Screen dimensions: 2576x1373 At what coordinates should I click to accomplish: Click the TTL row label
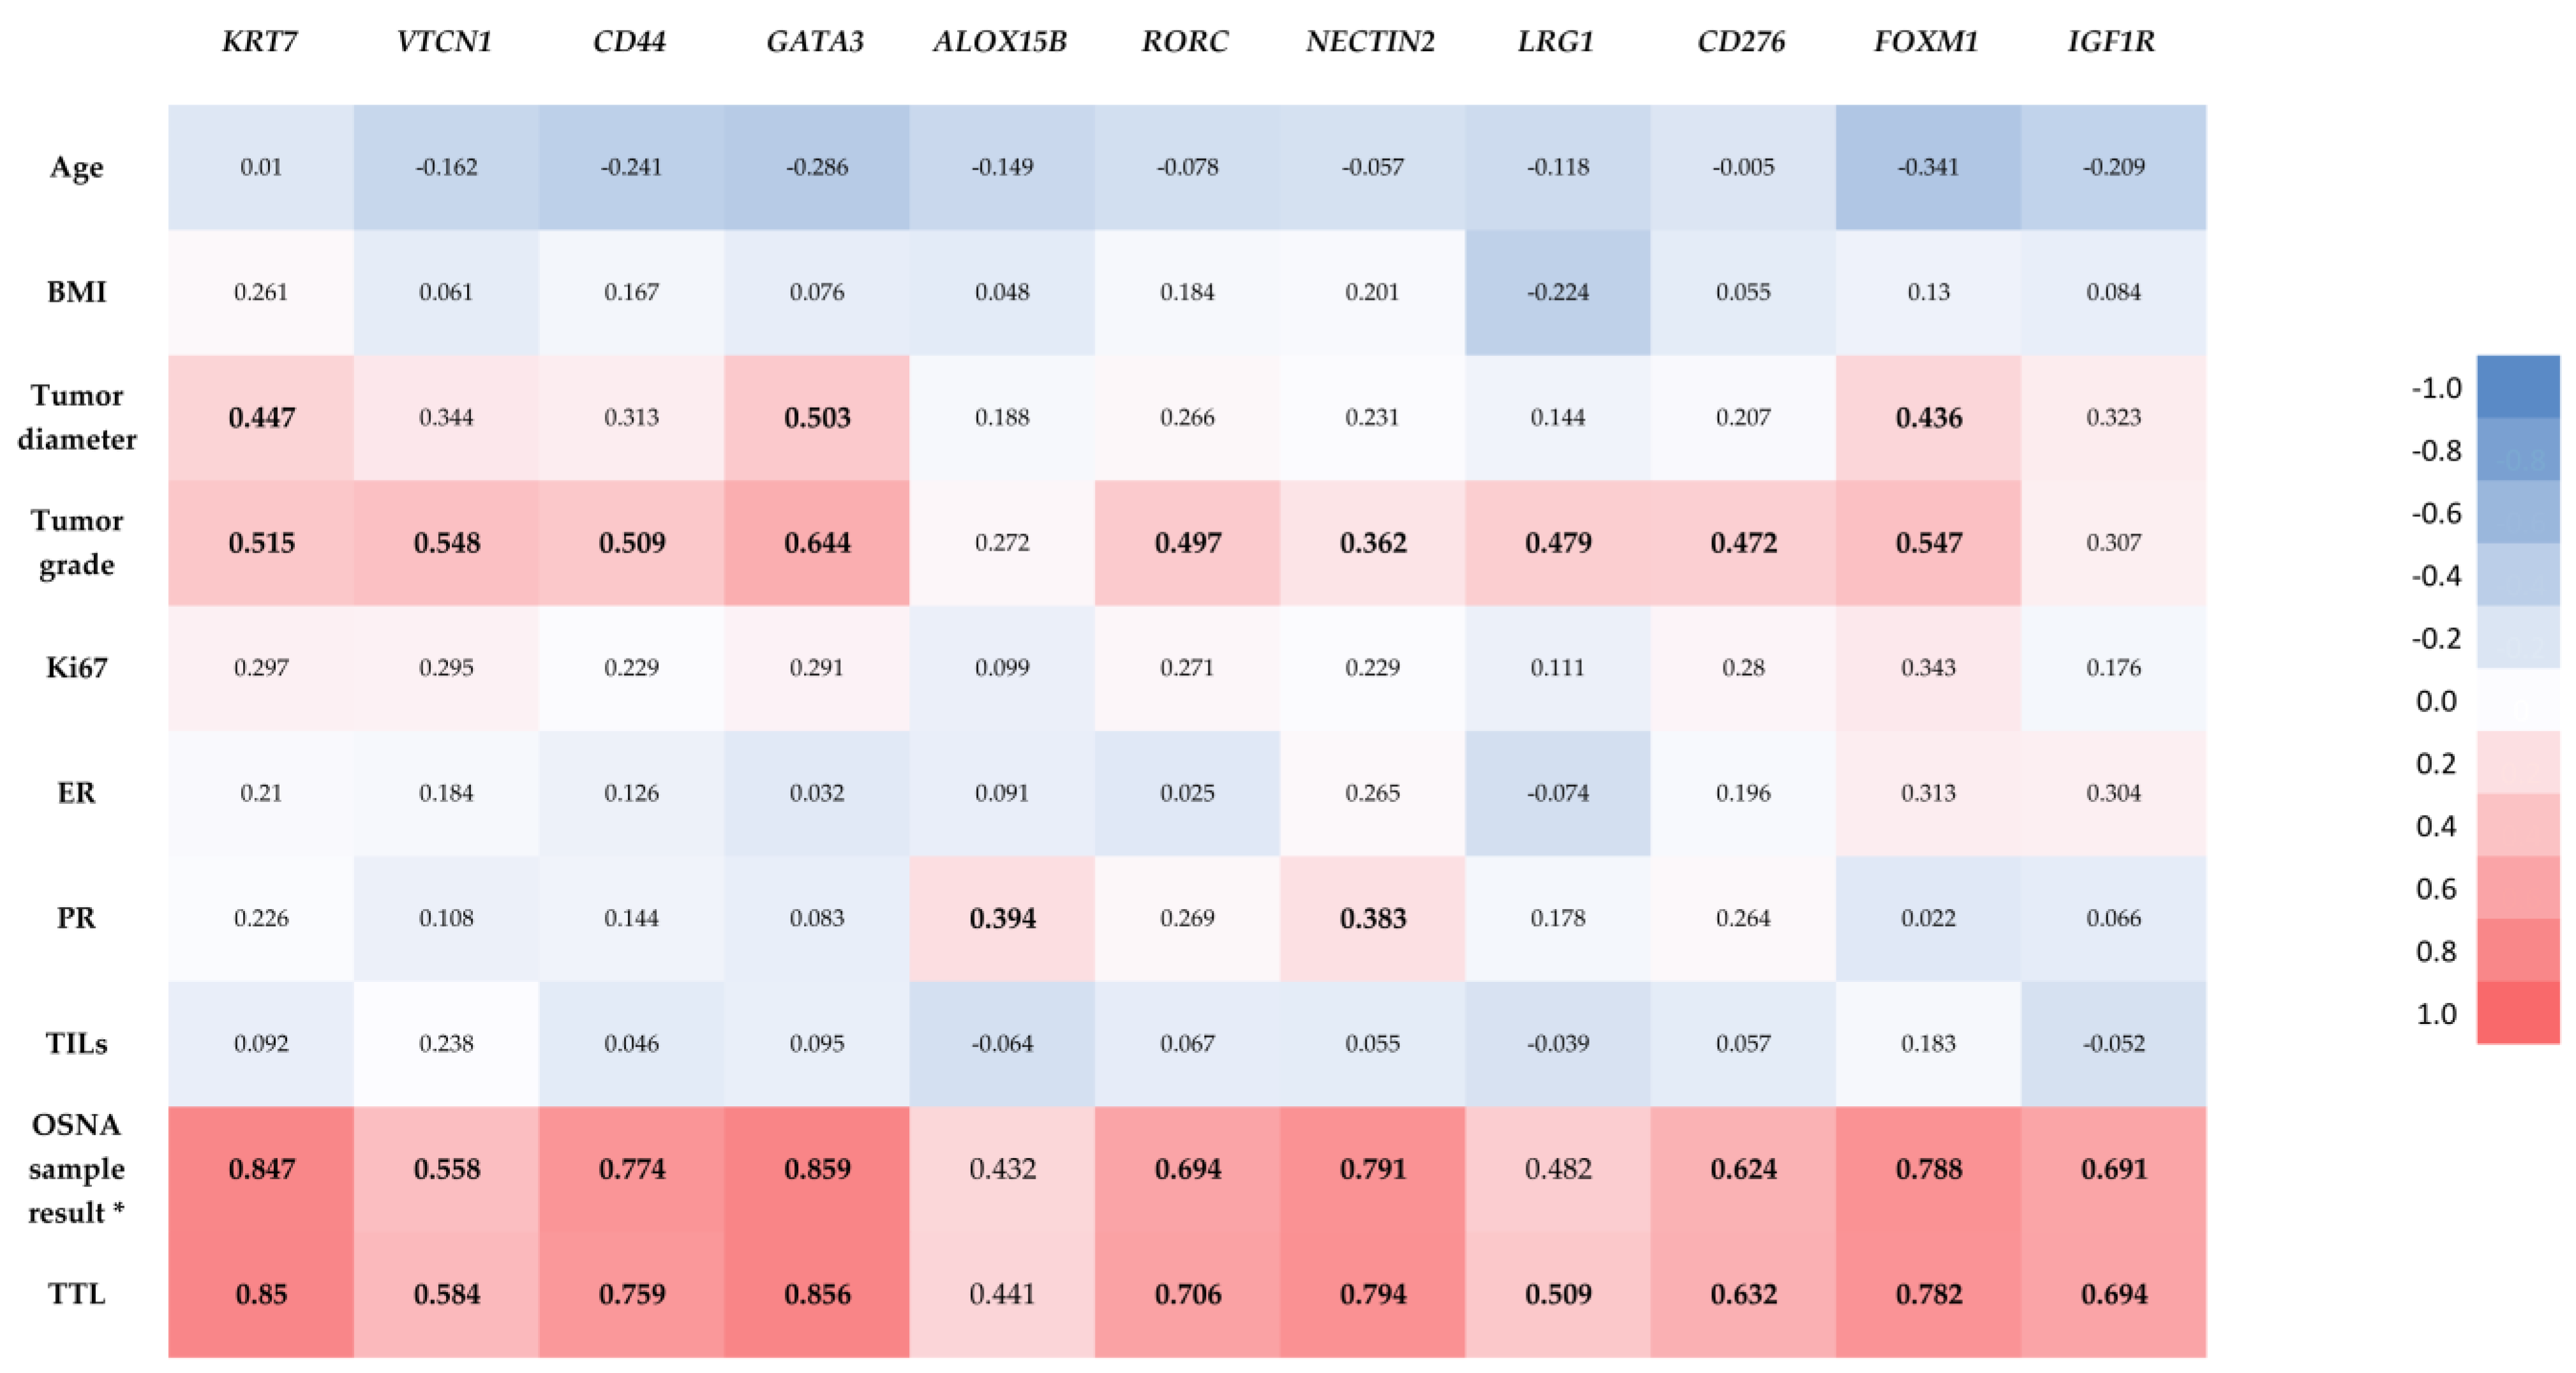coord(77,1293)
